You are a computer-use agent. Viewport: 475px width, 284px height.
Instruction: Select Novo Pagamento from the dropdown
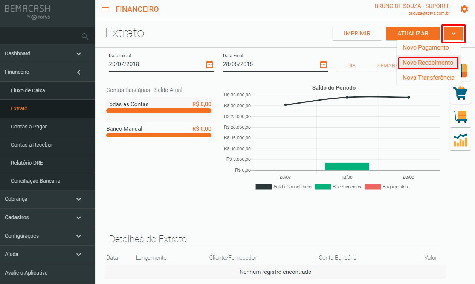426,48
